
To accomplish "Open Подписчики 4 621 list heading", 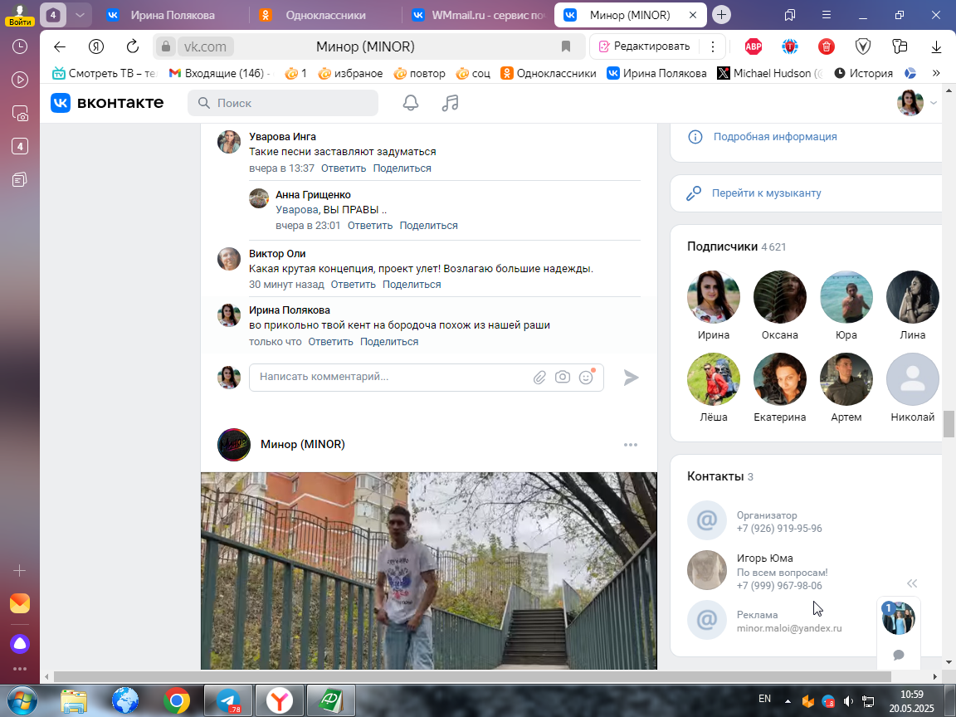I will pyautogui.click(x=736, y=247).
